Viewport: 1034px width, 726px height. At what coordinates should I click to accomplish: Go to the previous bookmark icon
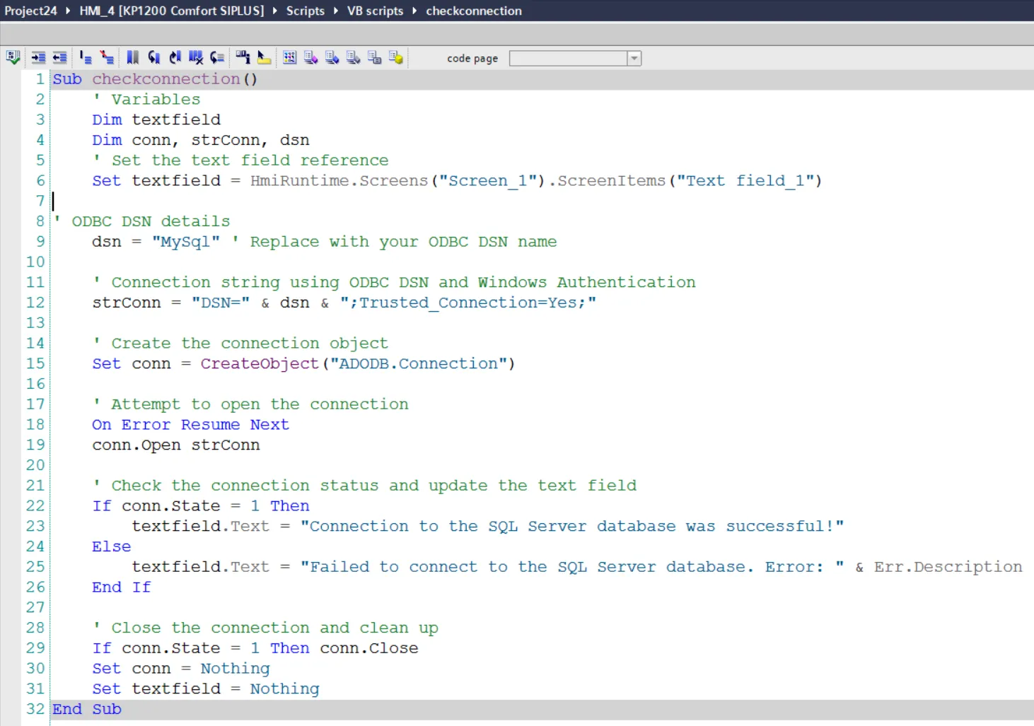[153, 58]
